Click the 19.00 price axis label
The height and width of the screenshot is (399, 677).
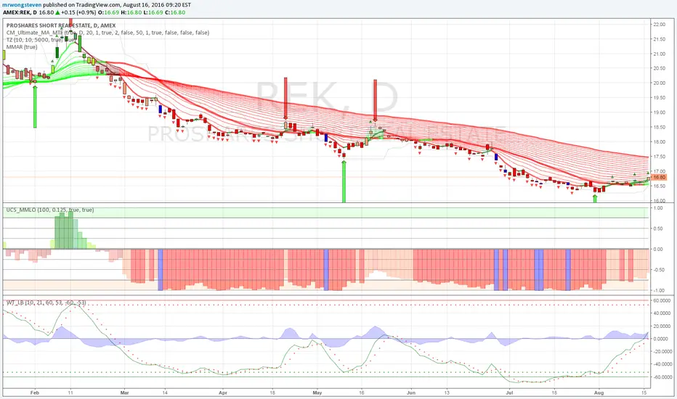tap(660, 112)
